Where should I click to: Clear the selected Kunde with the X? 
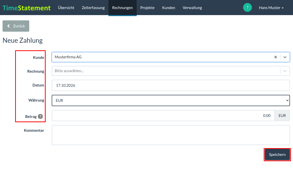coord(275,57)
